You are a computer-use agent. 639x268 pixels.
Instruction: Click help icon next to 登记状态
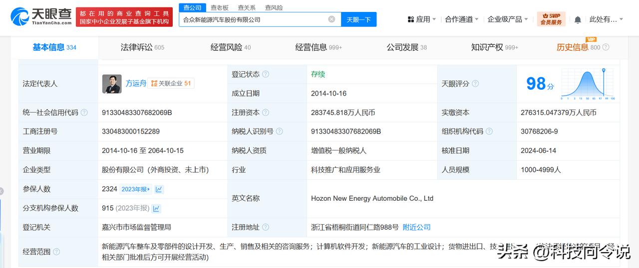[x=266, y=74]
